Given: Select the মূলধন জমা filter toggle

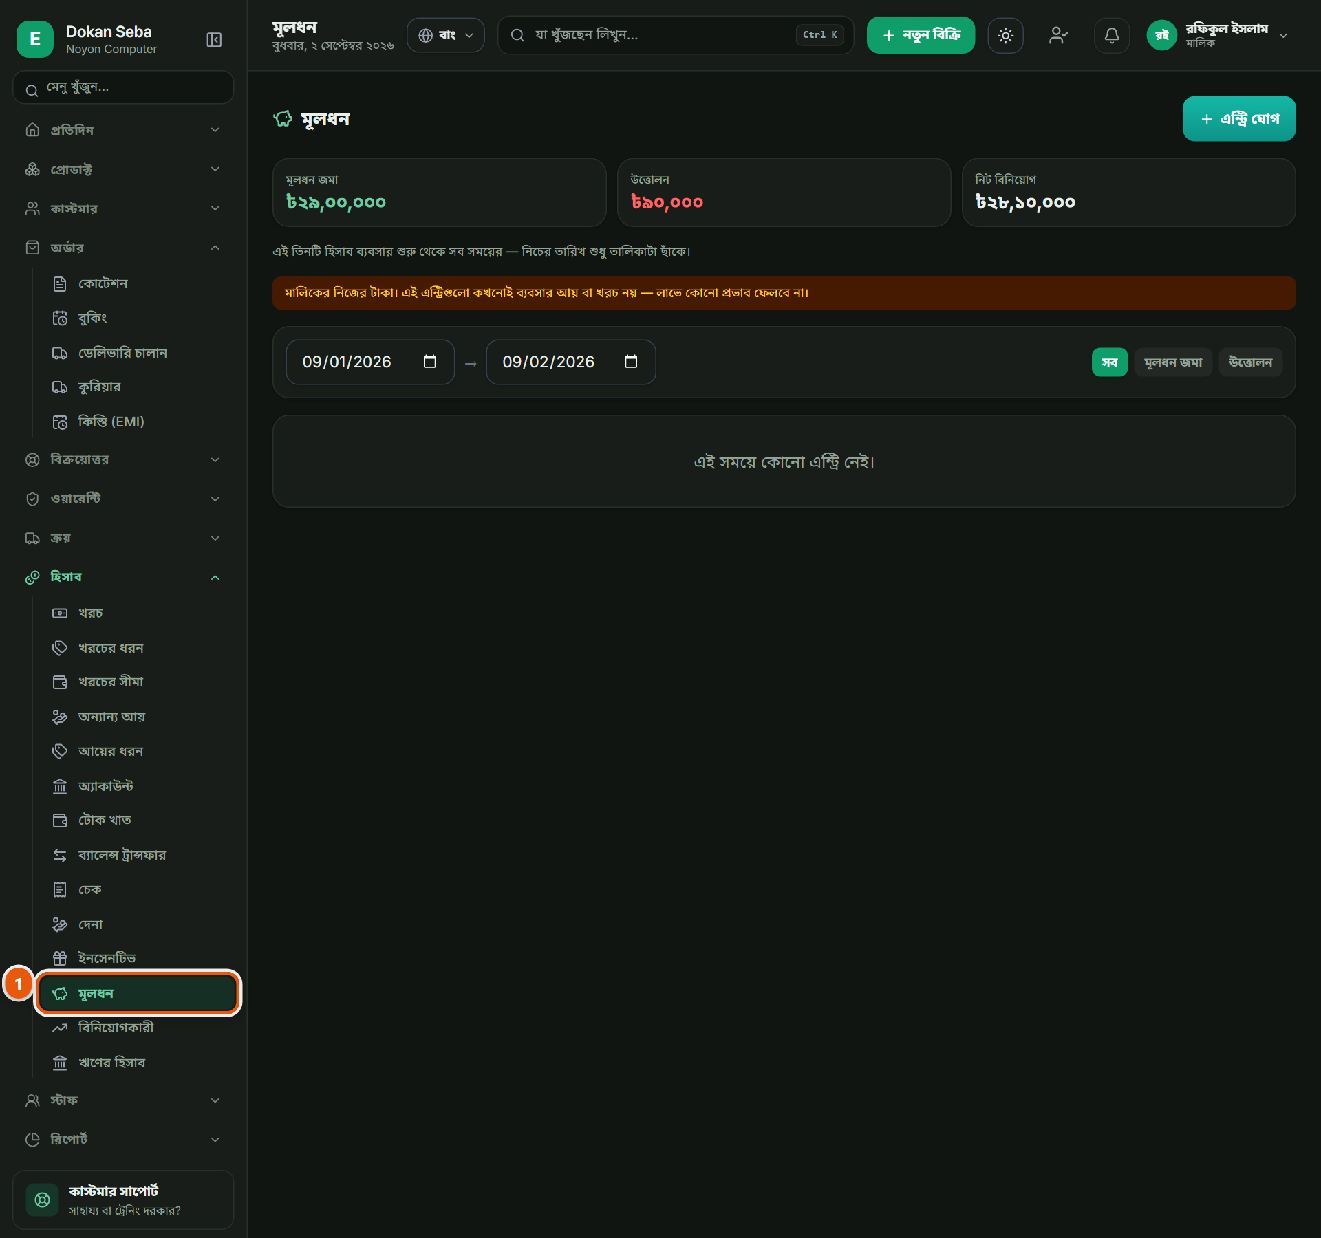Looking at the screenshot, I should click(x=1173, y=362).
